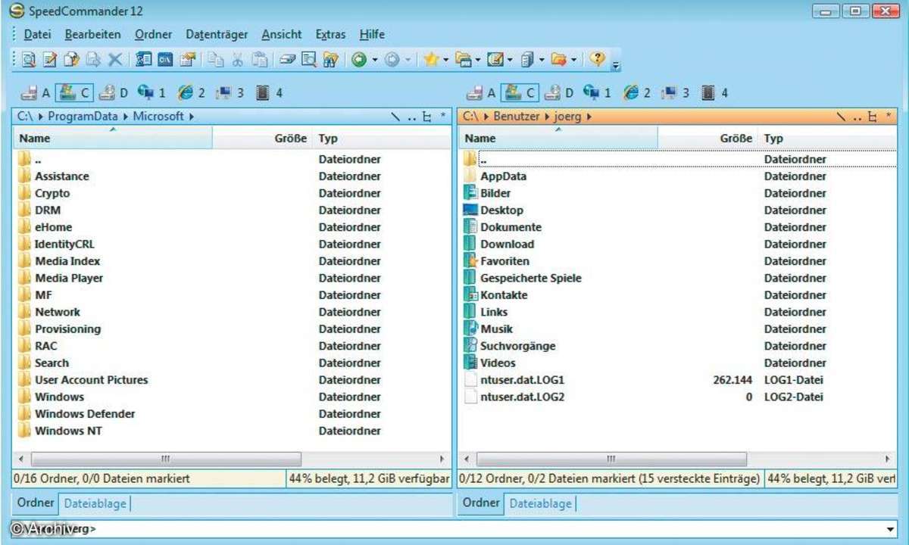Click the grey Forward navigation icon
909x545 pixels.
392,59
